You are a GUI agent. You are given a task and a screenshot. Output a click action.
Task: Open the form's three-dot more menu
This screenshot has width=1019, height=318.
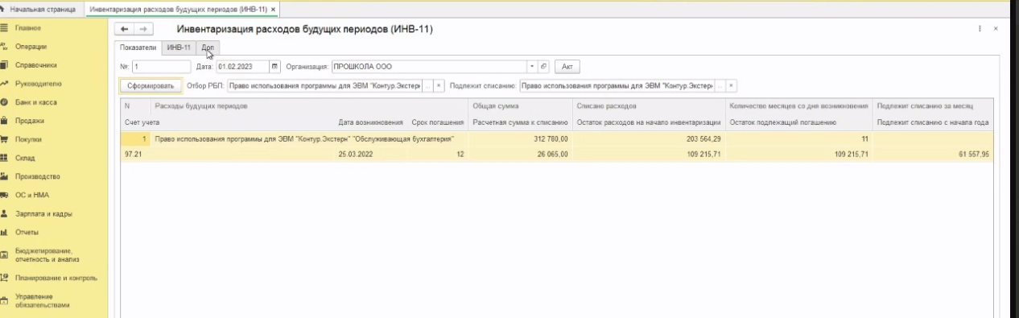(x=980, y=29)
